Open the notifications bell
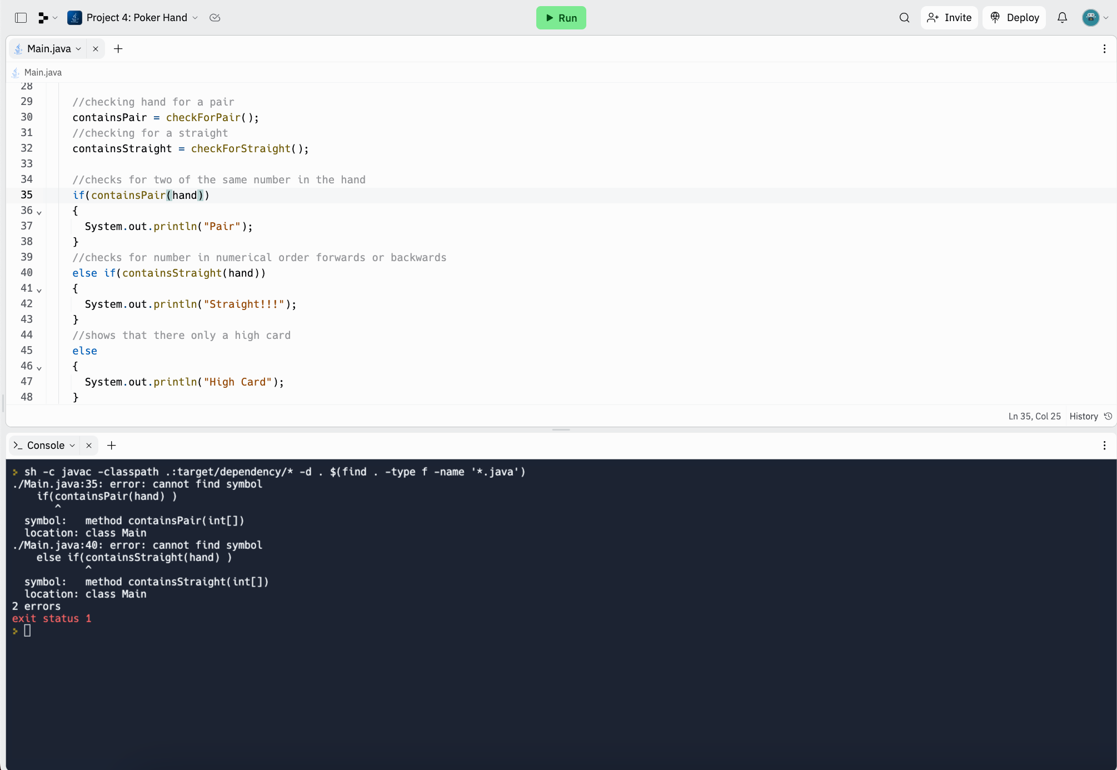Screen dimensions: 1117x770 click(x=1062, y=18)
